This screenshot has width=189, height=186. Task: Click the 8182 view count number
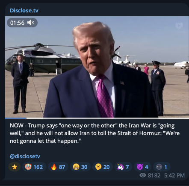[154, 175]
